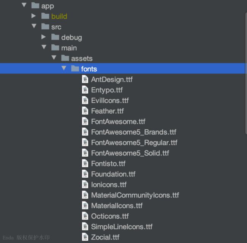This screenshot has width=247, height=243.
Task: Select SimpleLineIcons.ttf file name
Action: click(x=122, y=227)
